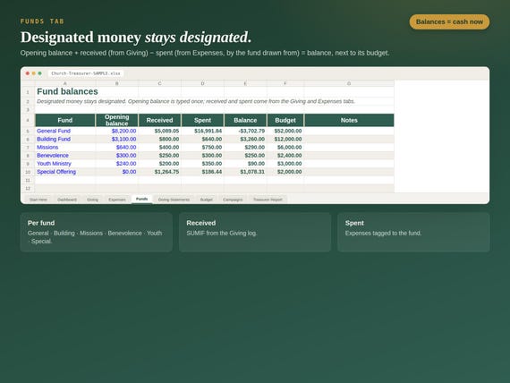Click the Spent header cell
Viewport: 510px width, 383px height.
202,120
